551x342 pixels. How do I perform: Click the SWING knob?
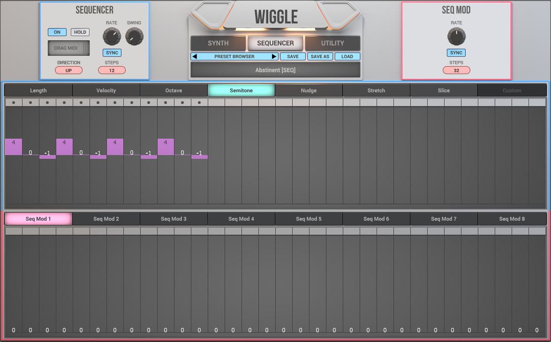click(134, 37)
